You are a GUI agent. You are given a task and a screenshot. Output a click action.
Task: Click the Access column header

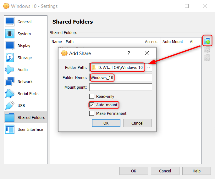[x=152, y=42]
